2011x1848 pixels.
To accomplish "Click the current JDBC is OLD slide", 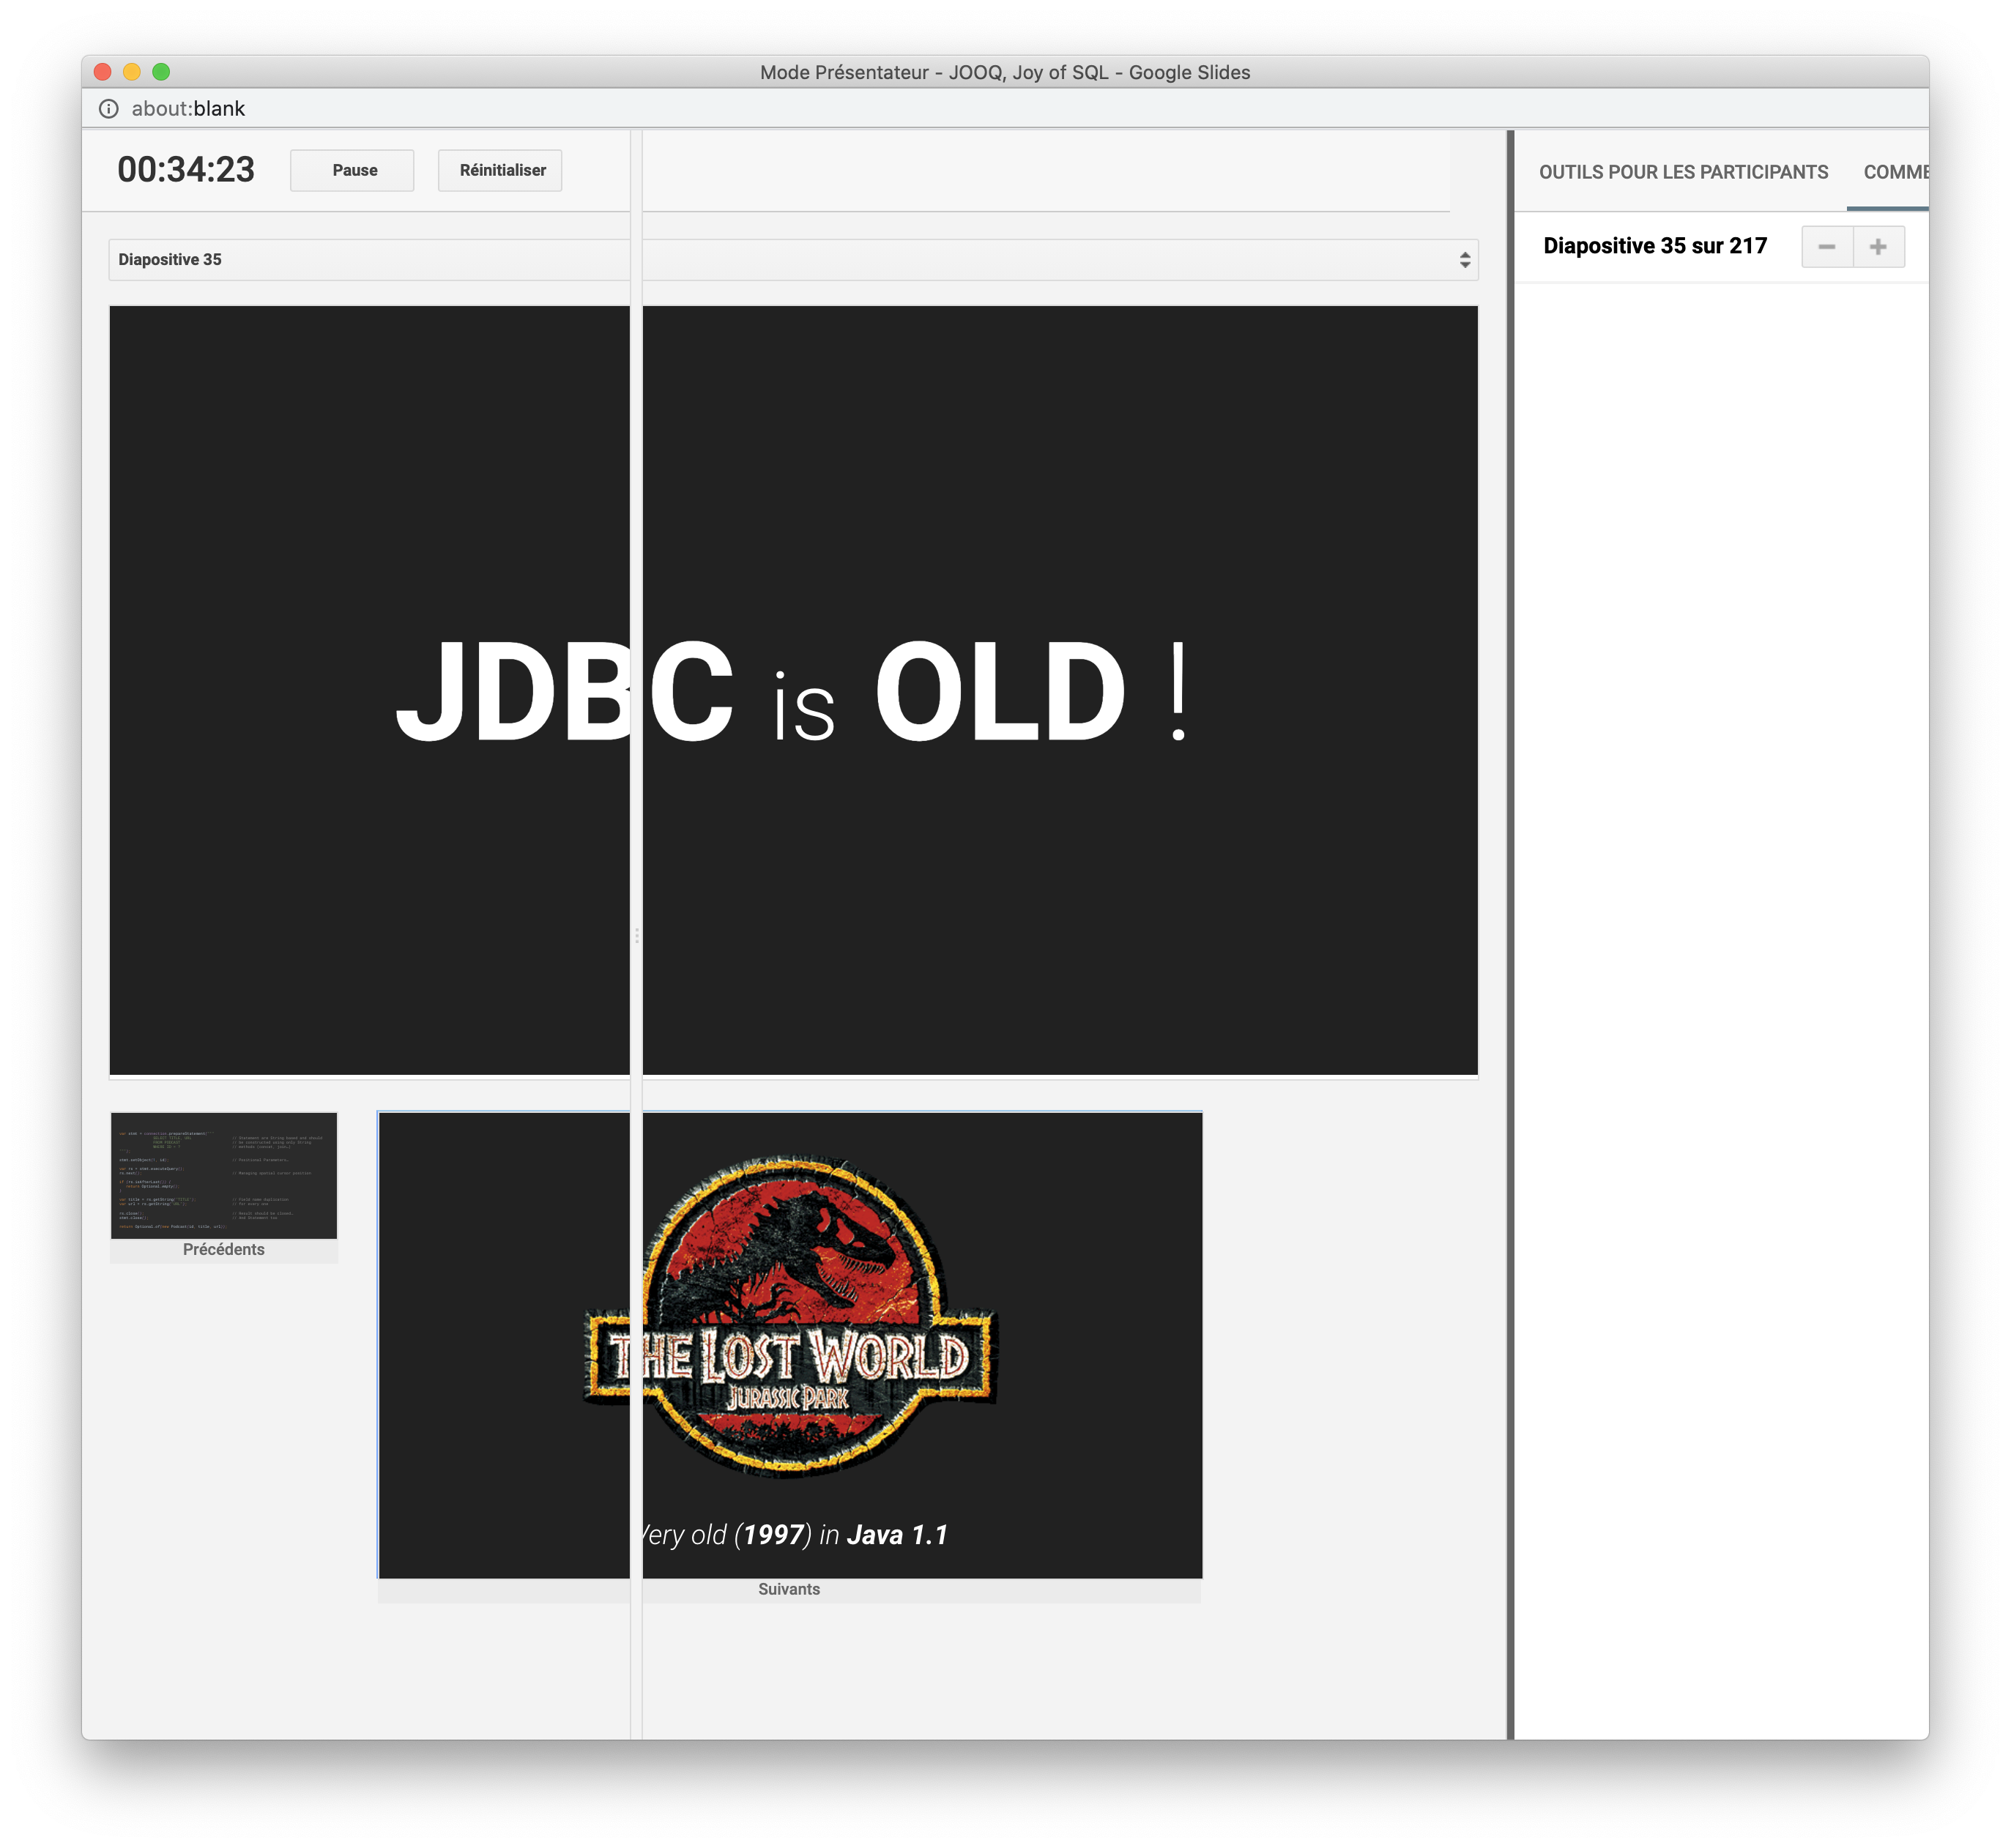I will [x=793, y=690].
